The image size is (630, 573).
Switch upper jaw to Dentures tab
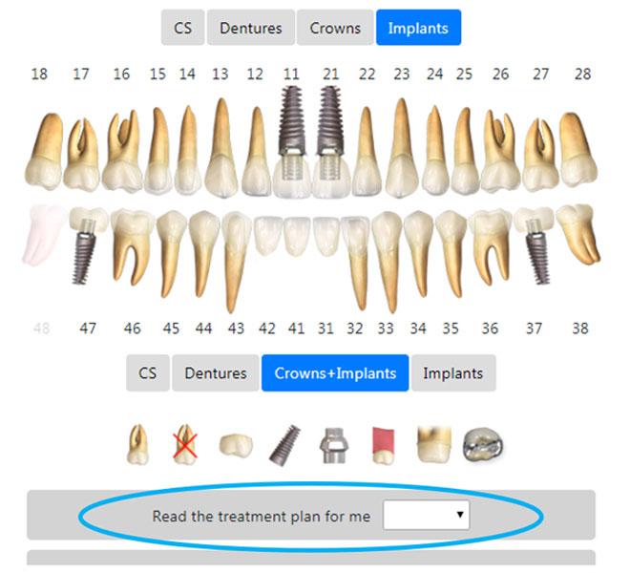tap(251, 28)
